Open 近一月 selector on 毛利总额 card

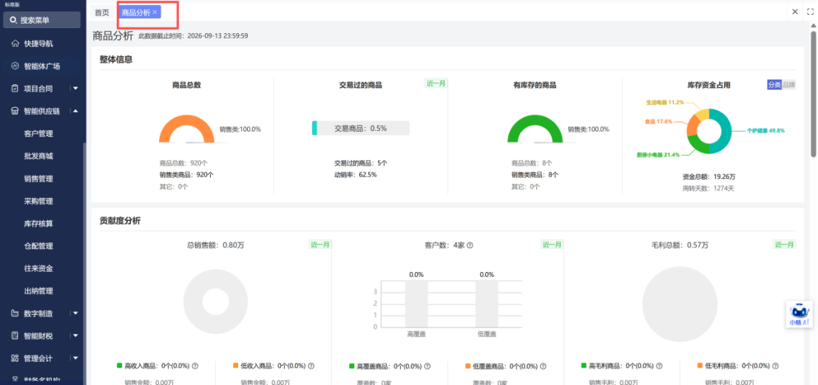tap(785, 245)
